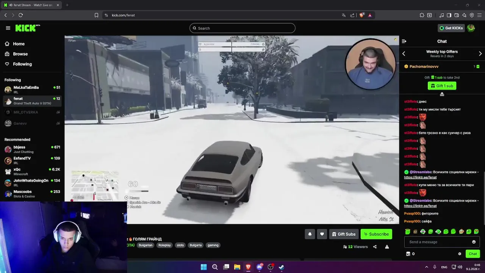Open the Kick shop icon below chat
Screen dimensions: 485x273
click(x=408, y=254)
